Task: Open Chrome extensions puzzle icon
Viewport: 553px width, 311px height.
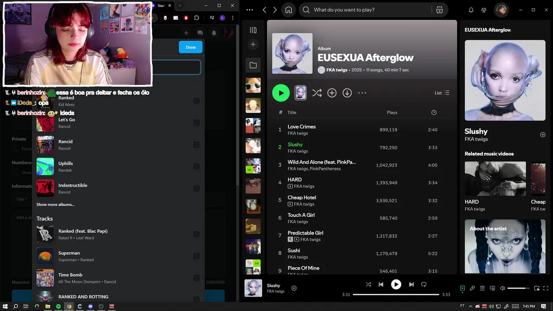Action: point(197,18)
